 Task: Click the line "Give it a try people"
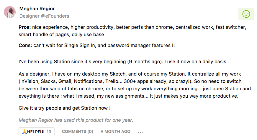pyautogui.click(x=64, y=108)
